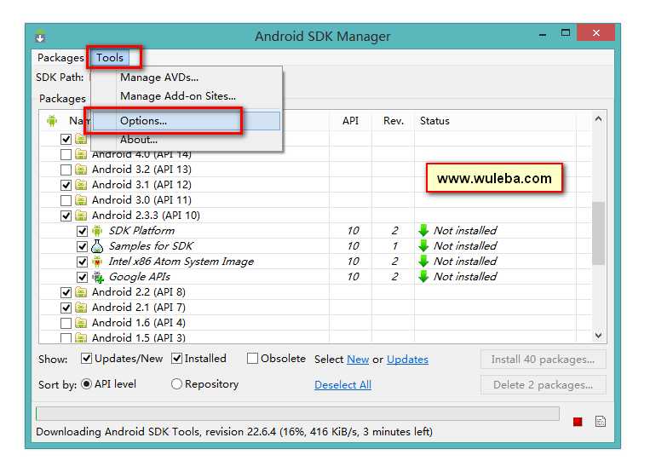This screenshot has width=650, height=472.
Task: Uncheck the Android 2.3.3 (API 10) checkbox
Action: (66, 216)
